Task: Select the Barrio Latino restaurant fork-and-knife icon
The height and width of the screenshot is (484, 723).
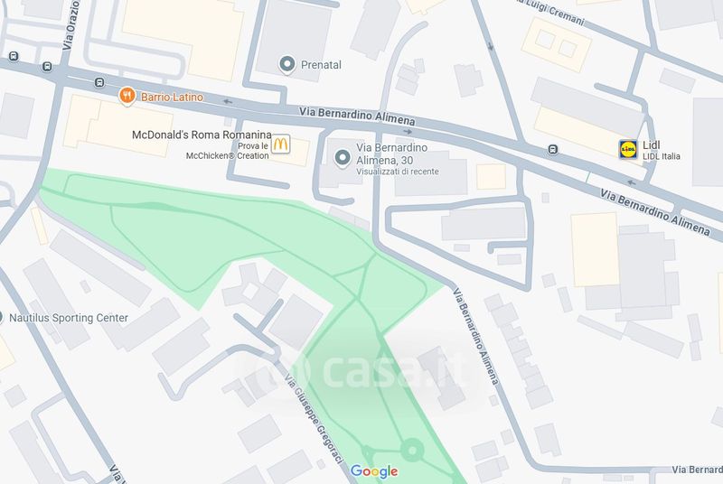Action: 127,96
